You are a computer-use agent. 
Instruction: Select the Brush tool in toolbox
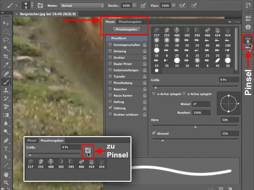tap(6, 82)
